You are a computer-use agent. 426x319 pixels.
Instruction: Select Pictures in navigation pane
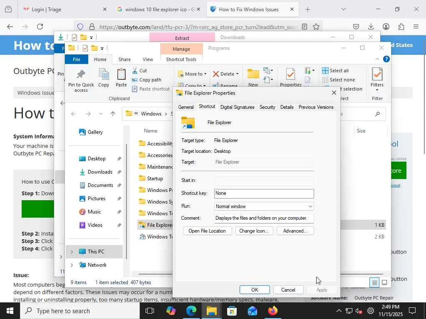[92, 199]
